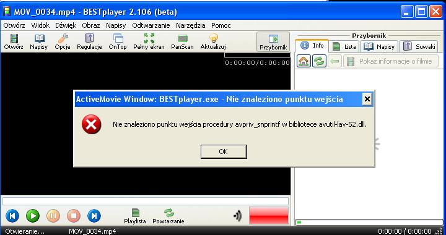
Task: Open the Odtwarzanie menu
Action: click(x=151, y=25)
